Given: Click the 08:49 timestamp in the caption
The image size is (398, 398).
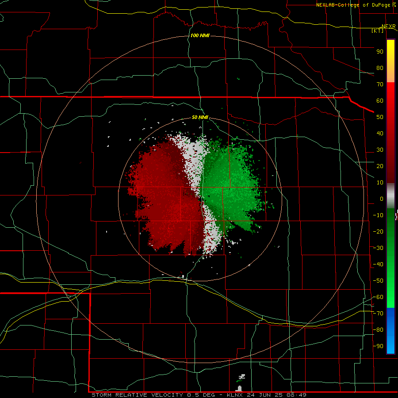Looking at the screenshot, I should [297, 395].
